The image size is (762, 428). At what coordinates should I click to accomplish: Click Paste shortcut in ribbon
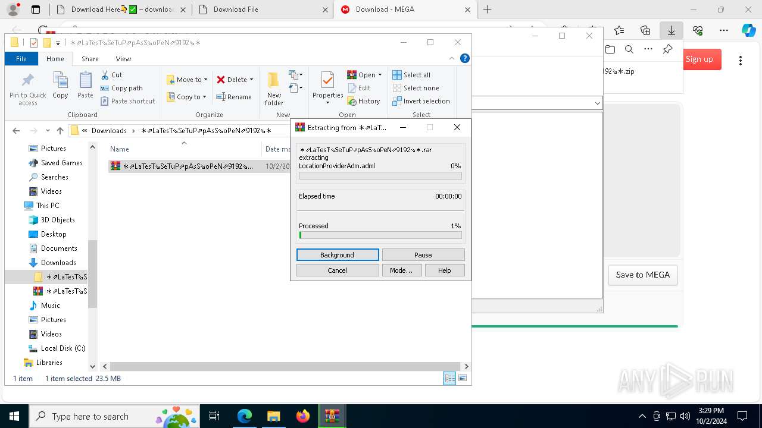pyautogui.click(x=127, y=101)
